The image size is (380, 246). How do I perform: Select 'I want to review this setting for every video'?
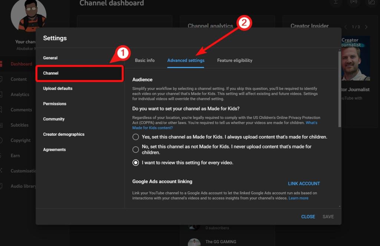pos(135,163)
